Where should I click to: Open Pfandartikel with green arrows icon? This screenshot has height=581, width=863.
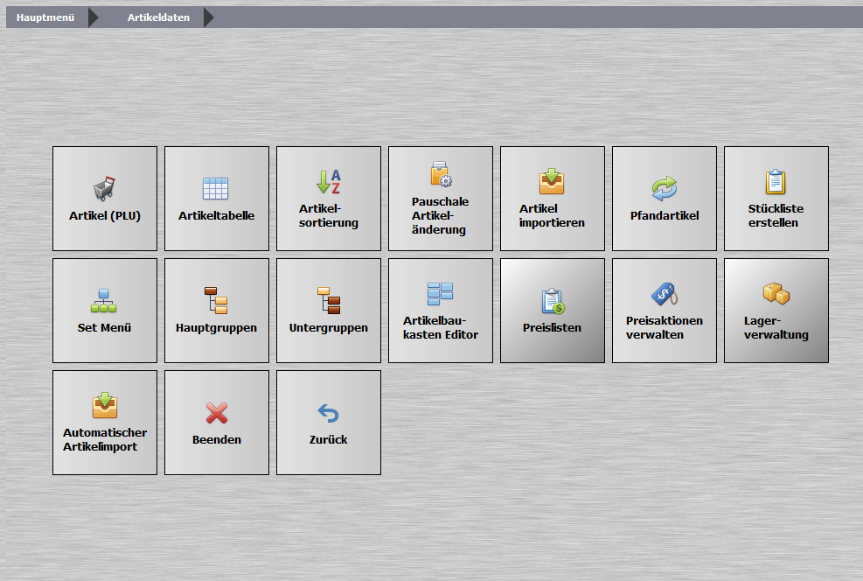pos(665,199)
